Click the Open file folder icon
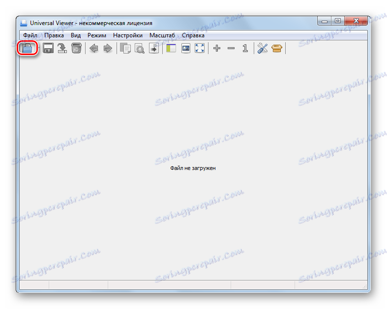 click(27, 48)
